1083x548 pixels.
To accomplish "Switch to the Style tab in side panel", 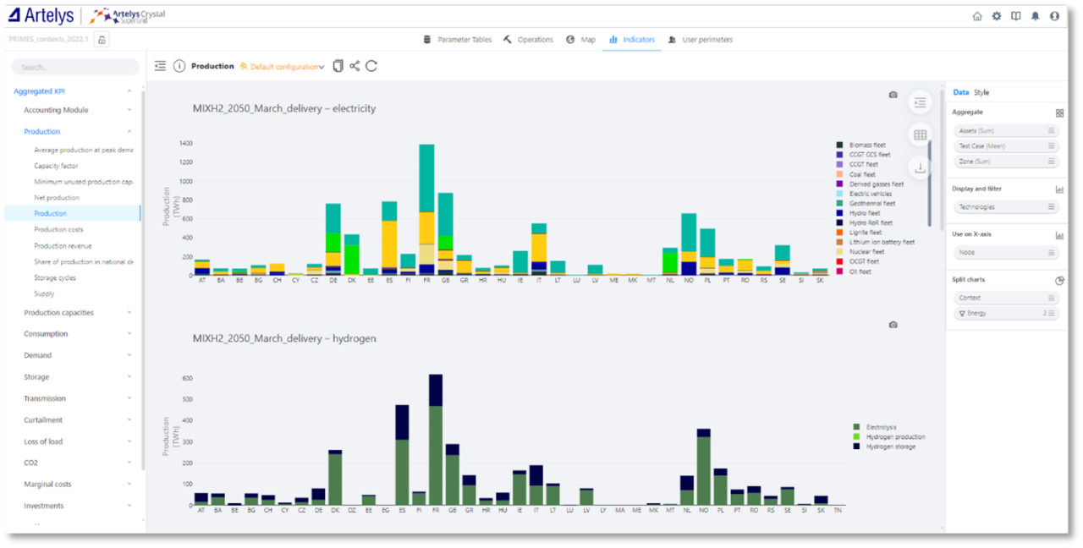I will tap(981, 92).
